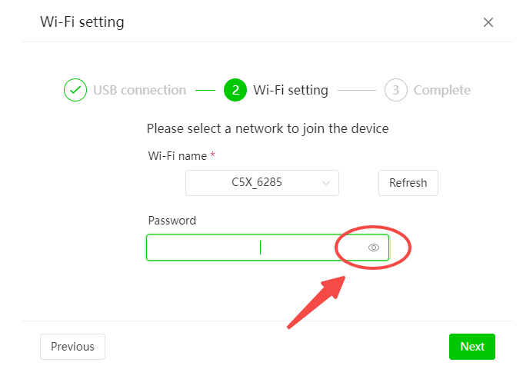This screenshot has height=369, width=523.
Task: Click the red arrow annotation
Action: [317, 301]
